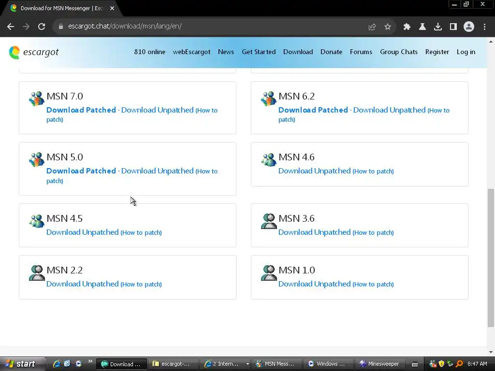Viewport: 495px width, 371px height.
Task: Download Unpatched MSN 4.6
Action: point(314,171)
